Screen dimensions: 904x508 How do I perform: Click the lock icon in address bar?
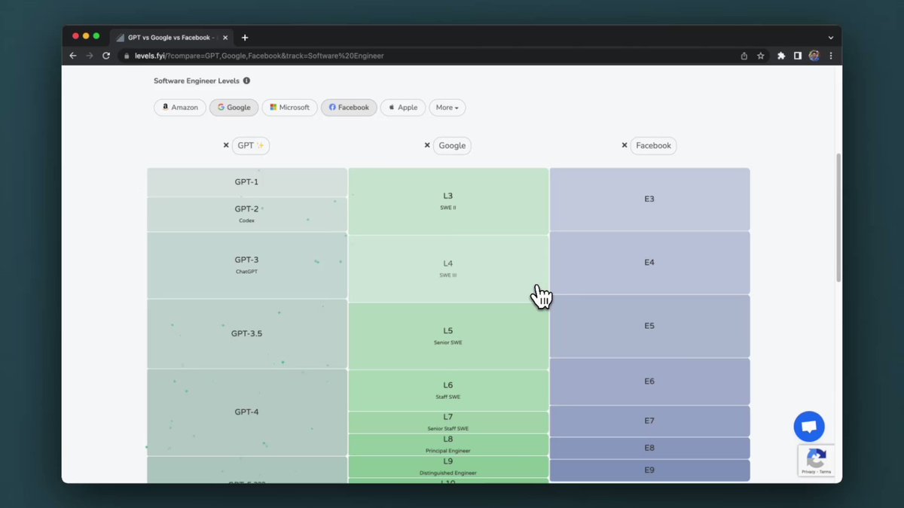127,56
